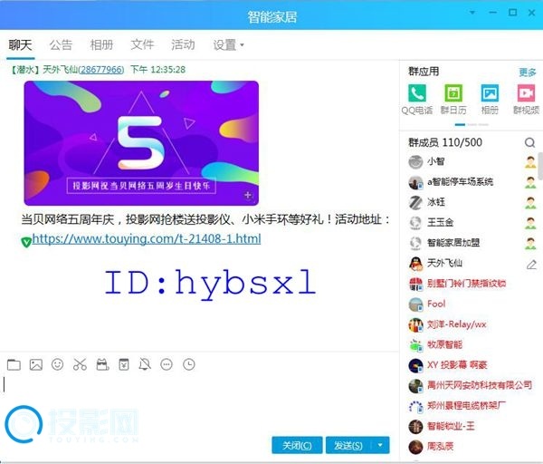The width and height of the screenshot is (543, 464).
Task: Search group members with magnifier icon
Action: (529, 142)
